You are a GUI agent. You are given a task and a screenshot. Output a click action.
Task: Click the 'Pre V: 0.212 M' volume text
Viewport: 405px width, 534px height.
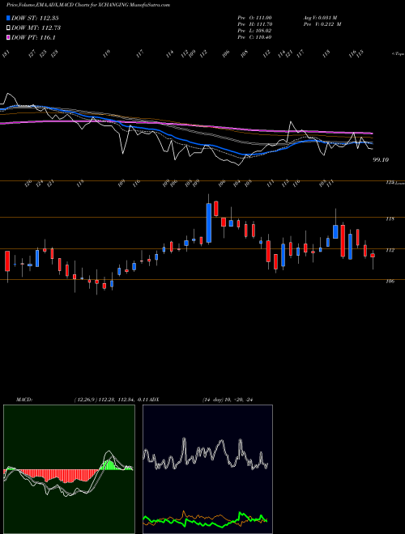click(x=322, y=23)
